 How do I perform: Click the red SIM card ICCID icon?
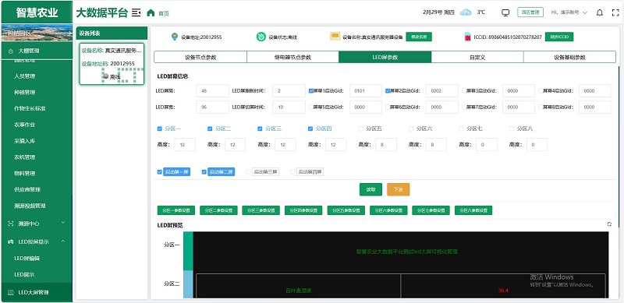tap(467, 37)
